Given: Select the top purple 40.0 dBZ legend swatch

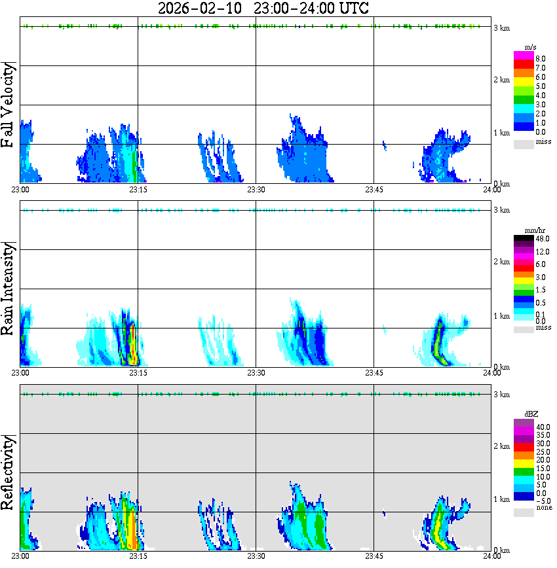Looking at the screenshot, I should click(x=524, y=423).
